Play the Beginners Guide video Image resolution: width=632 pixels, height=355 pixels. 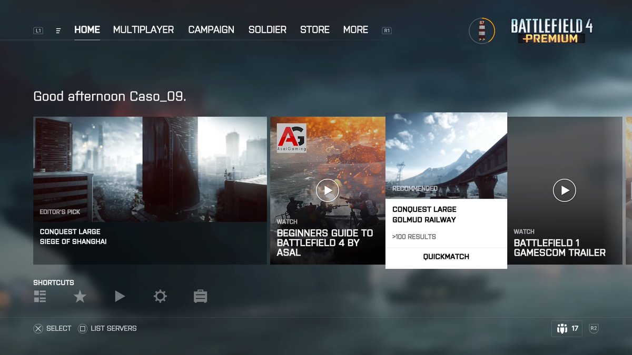[x=328, y=190]
